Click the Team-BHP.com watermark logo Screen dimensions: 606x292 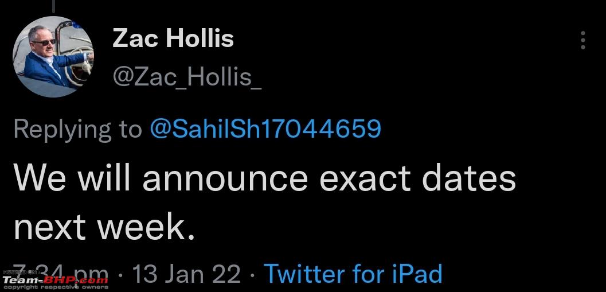click(x=55, y=280)
